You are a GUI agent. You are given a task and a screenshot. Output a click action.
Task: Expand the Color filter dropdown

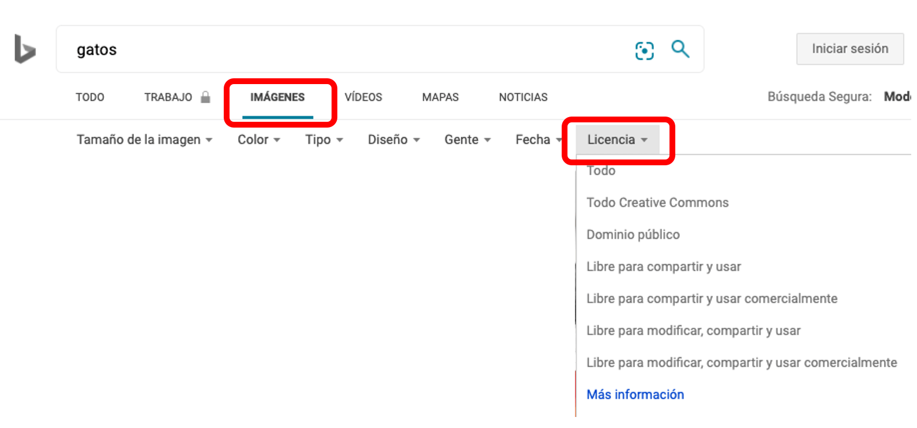coord(259,140)
